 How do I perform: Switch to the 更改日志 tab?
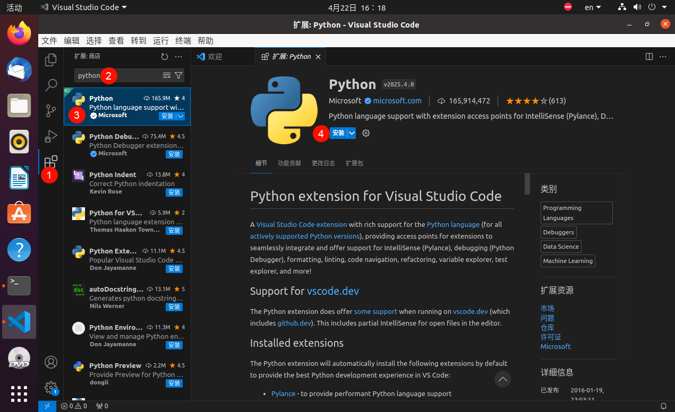tap(323, 163)
